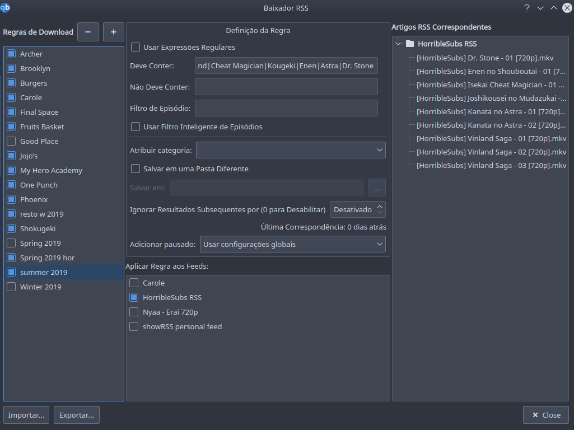Enable the Good Place rule checkbox
This screenshot has width=574, height=430.
pos(11,141)
